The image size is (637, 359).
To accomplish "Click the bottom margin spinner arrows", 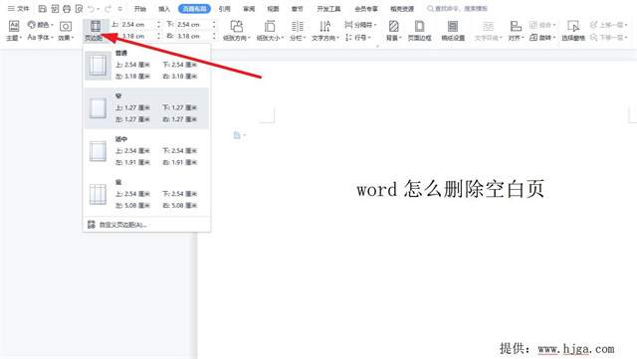I will 214,25.
